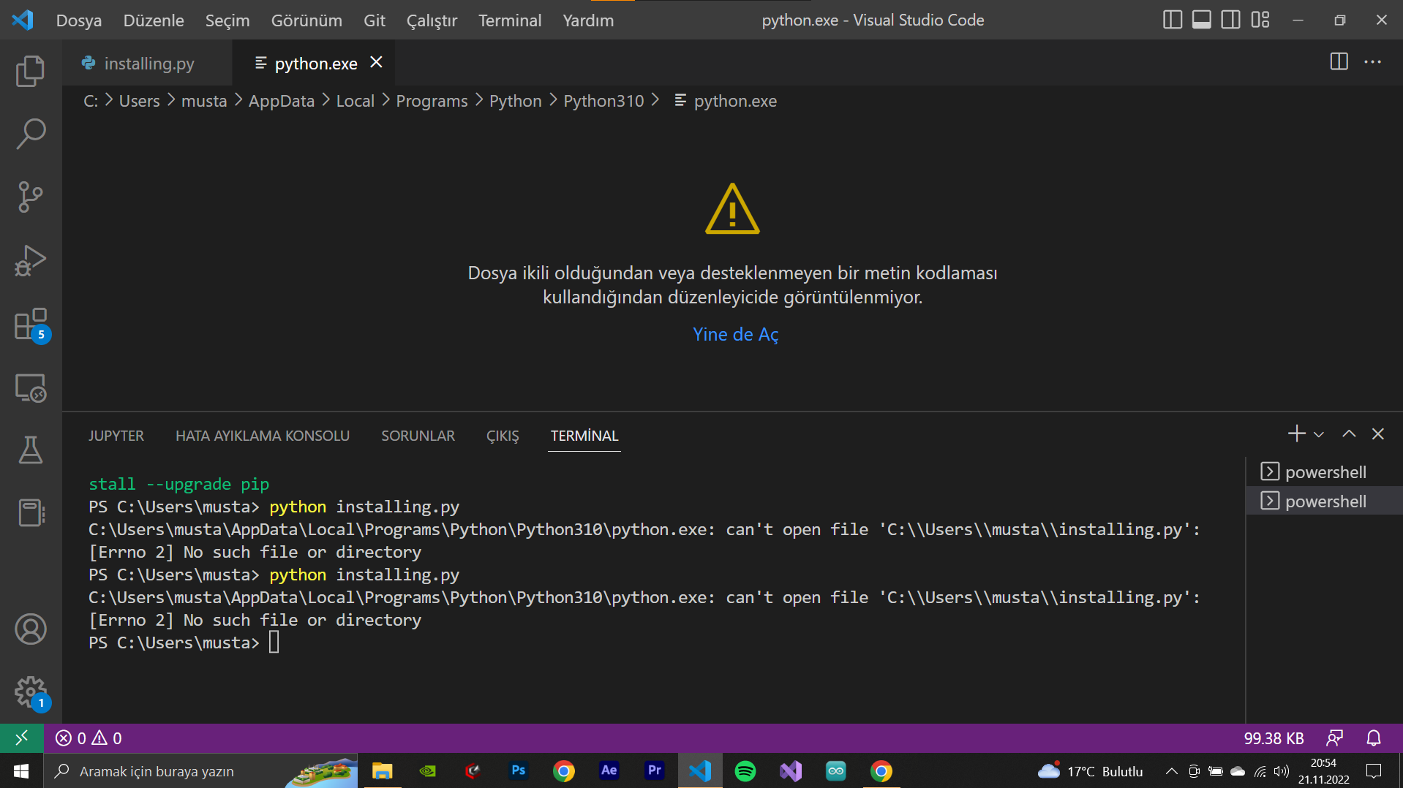The image size is (1403, 788).
Task: Click the feedback icon in status bar
Action: coord(1335,738)
